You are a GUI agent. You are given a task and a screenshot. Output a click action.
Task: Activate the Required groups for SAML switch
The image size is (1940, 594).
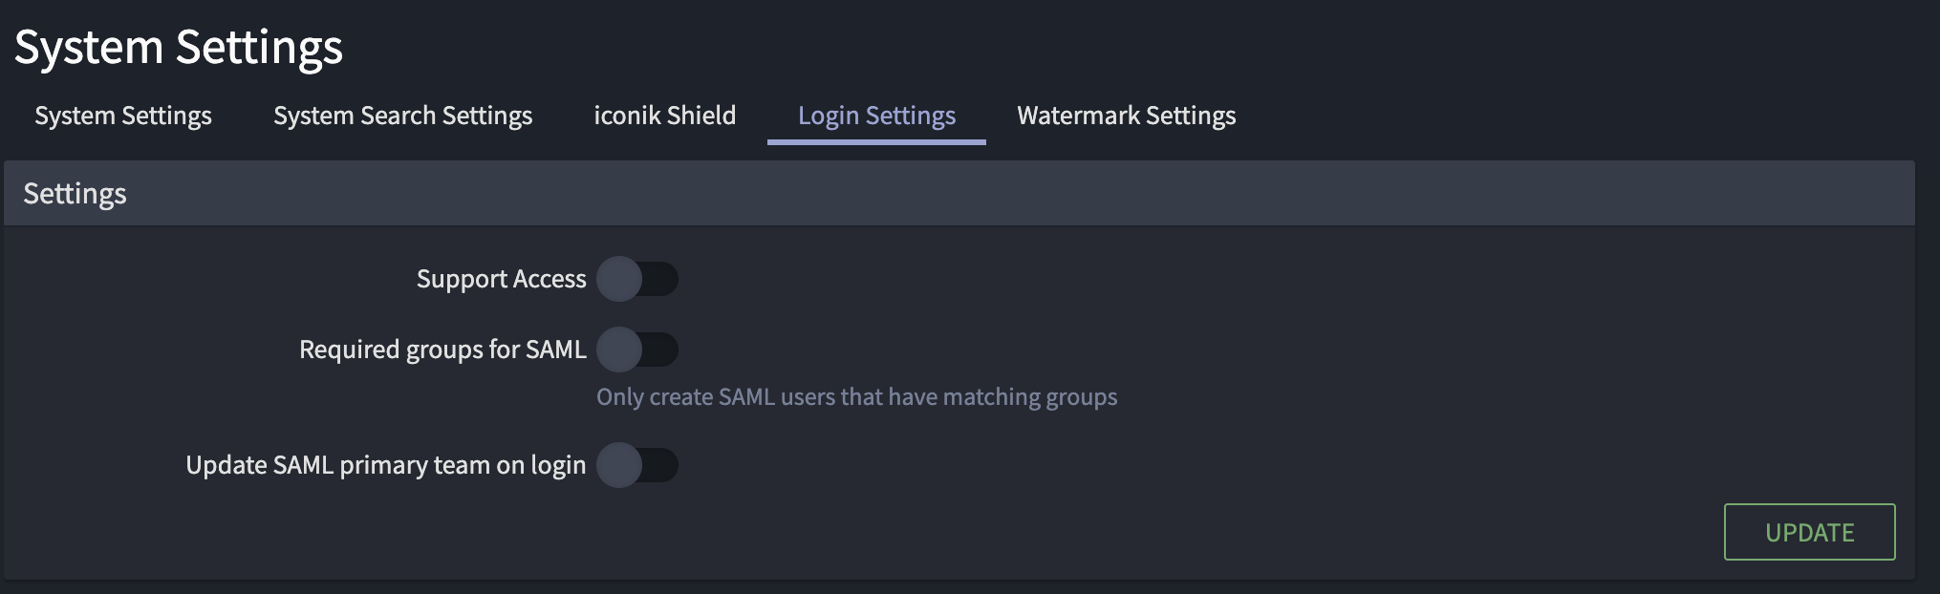pyautogui.click(x=638, y=350)
